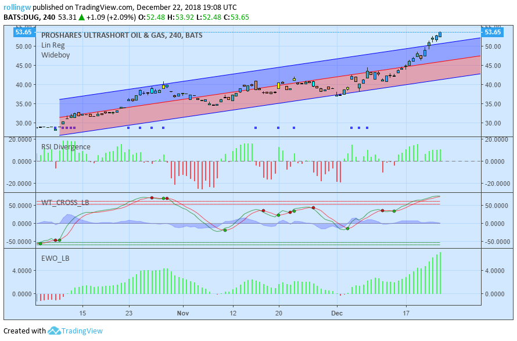Click the 45.00 label on right price axis
The height and width of the screenshot is (341, 517).
[493, 66]
